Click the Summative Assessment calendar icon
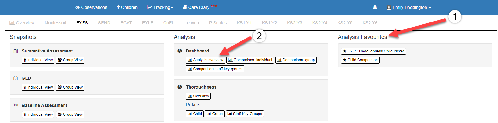The width and height of the screenshot is (498, 123). pos(16,51)
